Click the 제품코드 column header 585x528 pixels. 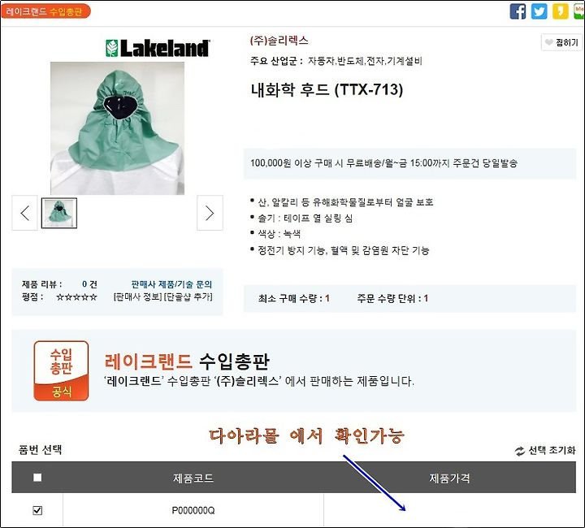[193, 478]
